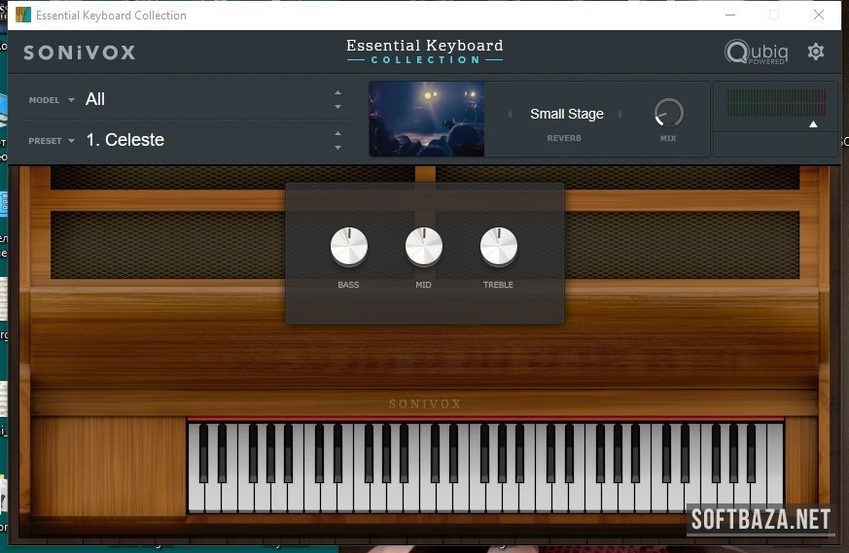
Task: Step model selection down arrow
Action: point(337,106)
